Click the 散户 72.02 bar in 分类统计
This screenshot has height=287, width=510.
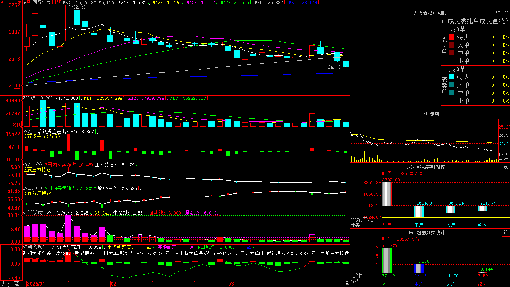(387, 261)
